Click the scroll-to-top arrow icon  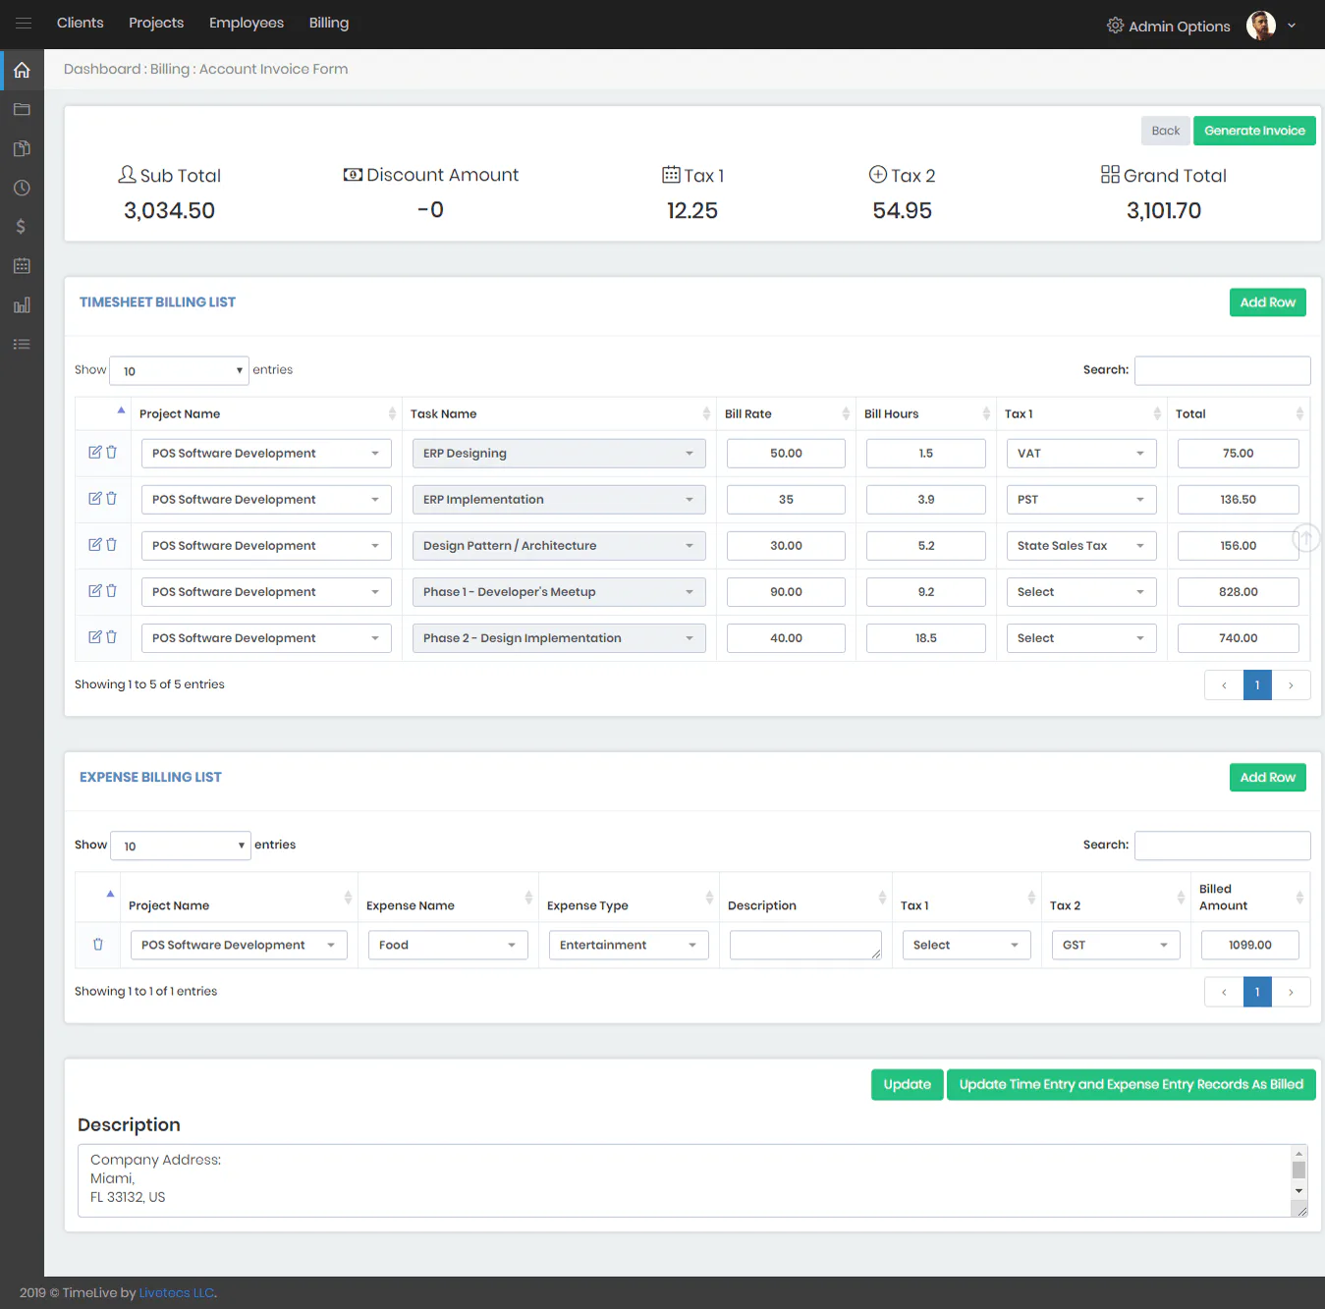point(1306,538)
